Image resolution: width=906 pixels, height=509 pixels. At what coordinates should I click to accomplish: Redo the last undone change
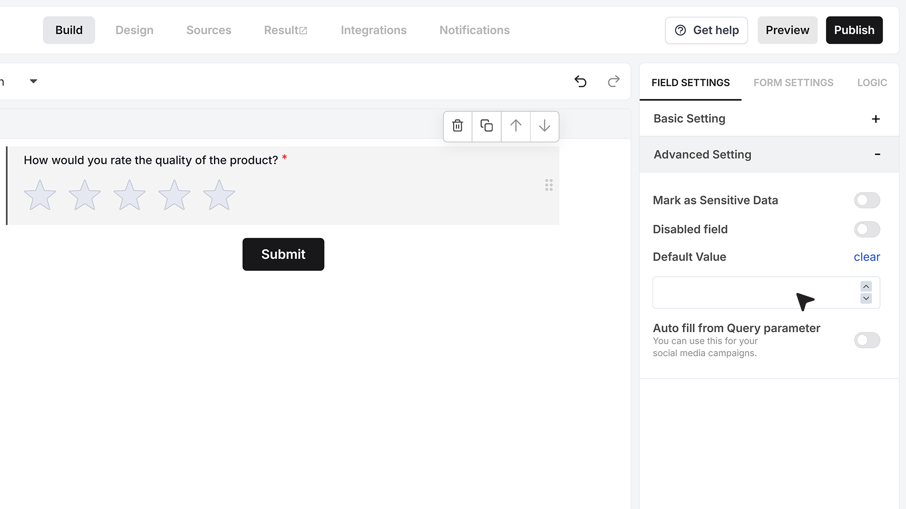[613, 82]
